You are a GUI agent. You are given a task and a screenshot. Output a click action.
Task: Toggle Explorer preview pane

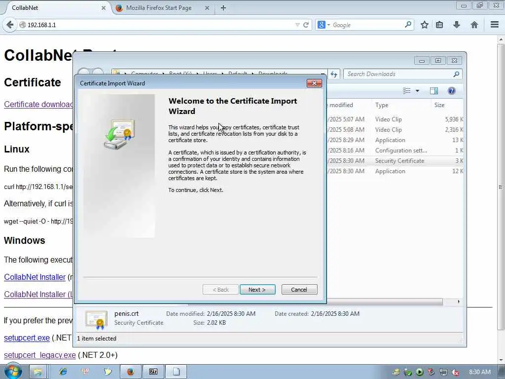[x=434, y=91]
